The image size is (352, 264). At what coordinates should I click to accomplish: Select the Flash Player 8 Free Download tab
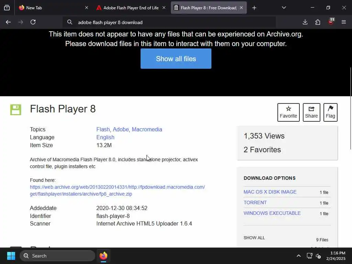point(209,8)
